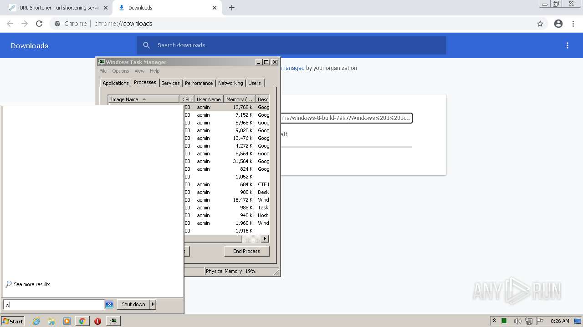Switch to Processes tab

click(x=145, y=82)
